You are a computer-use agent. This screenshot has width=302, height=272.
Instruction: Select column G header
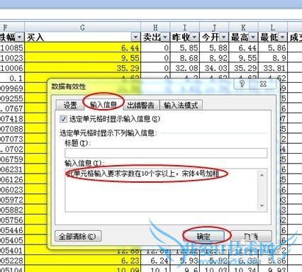click(x=82, y=28)
